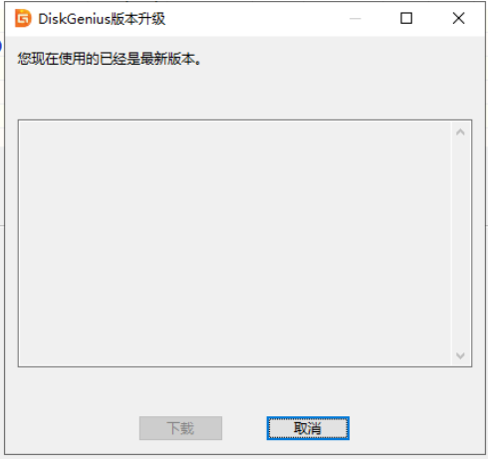Image resolution: width=488 pixels, height=459 pixels.
Task: Maximize the DiskGenius版本升级 dialog
Action: pos(406,18)
